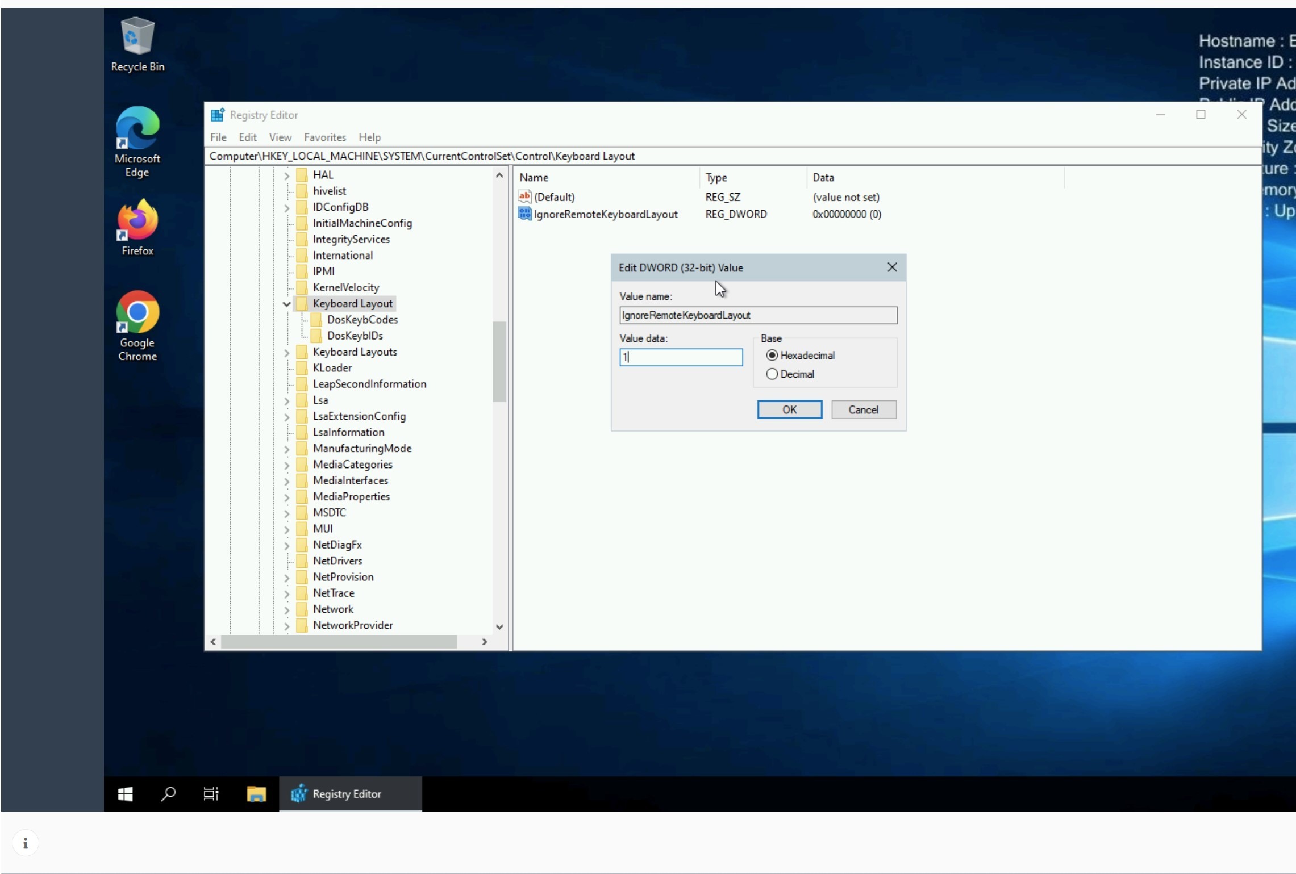
Task: Click the Registry Editor taskbar button
Action: point(350,793)
